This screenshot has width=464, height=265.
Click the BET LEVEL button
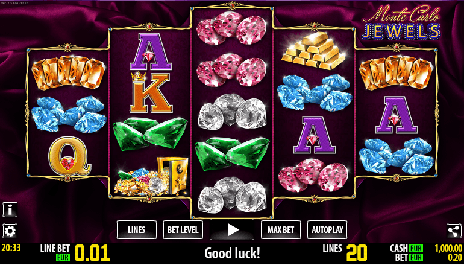tap(183, 230)
